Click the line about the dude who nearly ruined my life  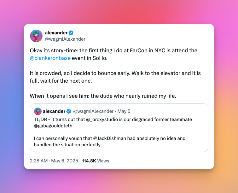pyautogui.click(x=103, y=96)
